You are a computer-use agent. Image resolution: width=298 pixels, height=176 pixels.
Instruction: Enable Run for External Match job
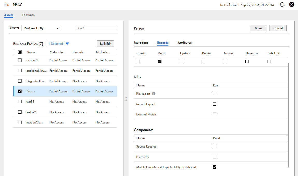click(214, 114)
